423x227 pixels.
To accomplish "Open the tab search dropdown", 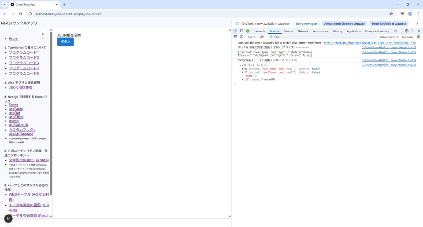I will [x=4, y=4].
